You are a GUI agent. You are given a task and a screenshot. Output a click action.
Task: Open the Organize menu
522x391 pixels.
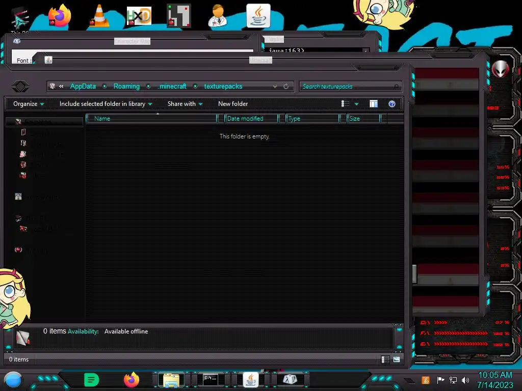click(x=29, y=104)
